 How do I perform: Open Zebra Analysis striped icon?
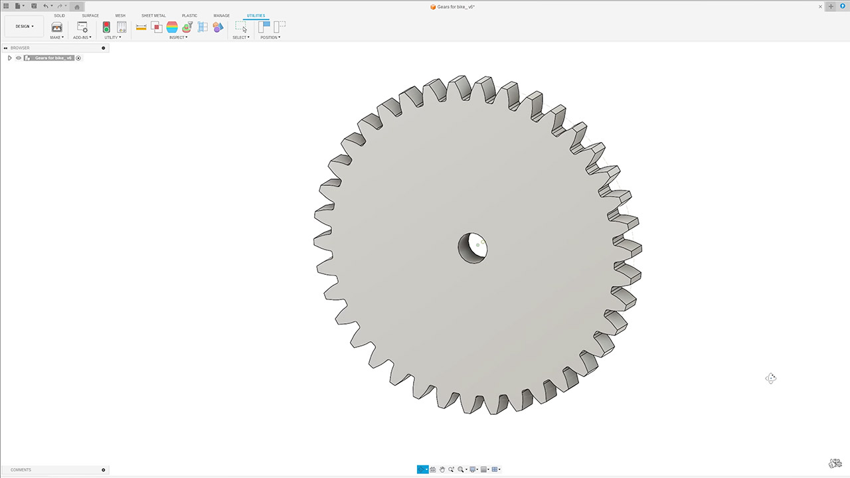pos(172,27)
